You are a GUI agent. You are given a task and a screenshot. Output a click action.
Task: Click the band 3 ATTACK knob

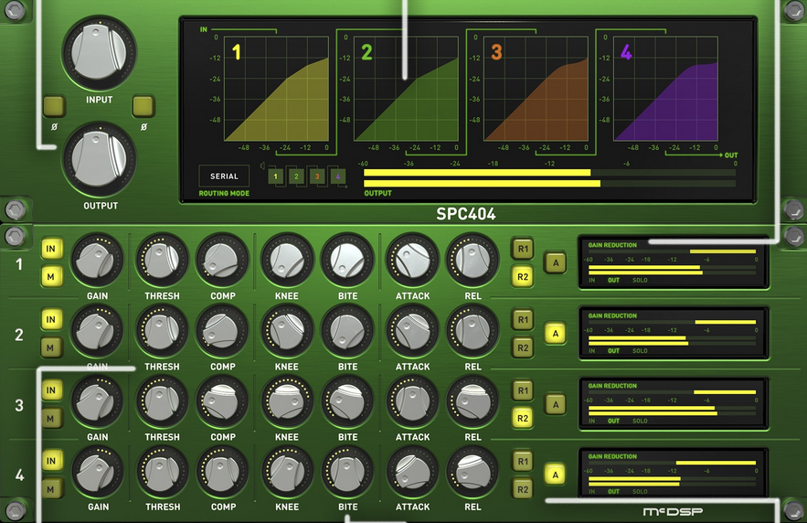(412, 401)
